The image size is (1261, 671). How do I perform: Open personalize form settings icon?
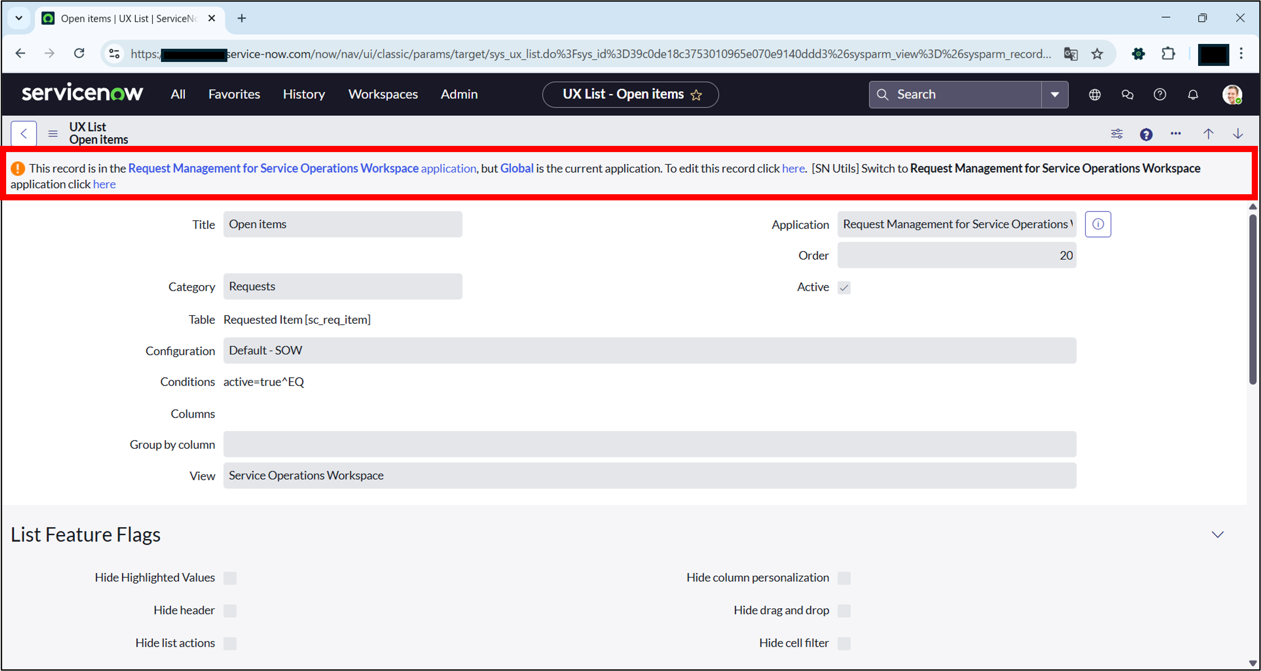(x=1116, y=134)
